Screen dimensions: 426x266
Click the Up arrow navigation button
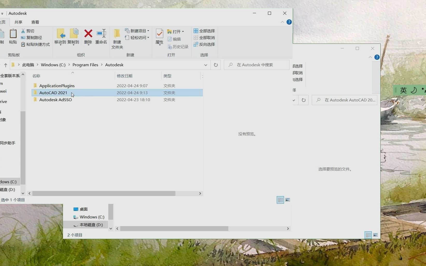(5, 65)
